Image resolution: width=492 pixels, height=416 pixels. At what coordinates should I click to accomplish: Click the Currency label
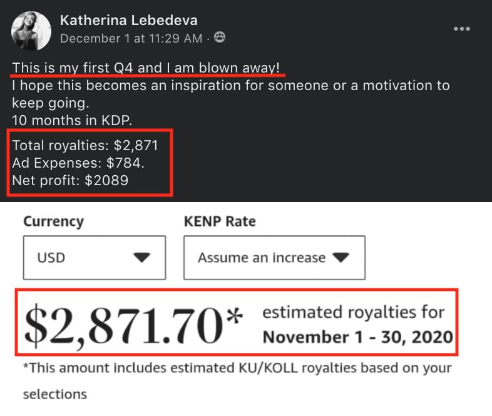[x=54, y=221]
